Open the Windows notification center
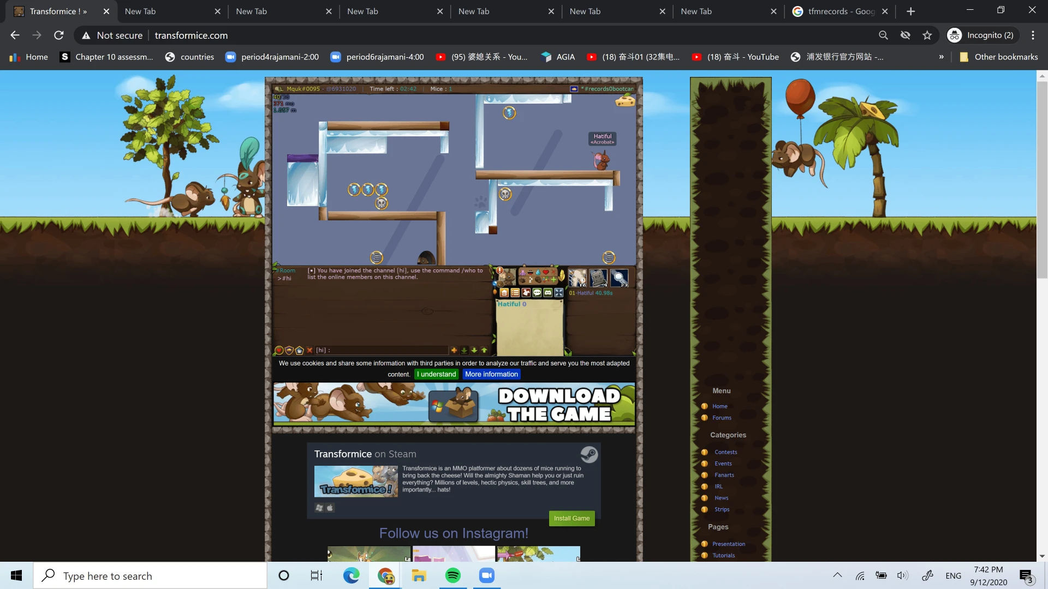1048x589 pixels. click(1026, 576)
